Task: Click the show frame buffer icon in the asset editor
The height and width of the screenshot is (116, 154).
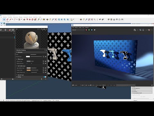Action: pos(13,30)
